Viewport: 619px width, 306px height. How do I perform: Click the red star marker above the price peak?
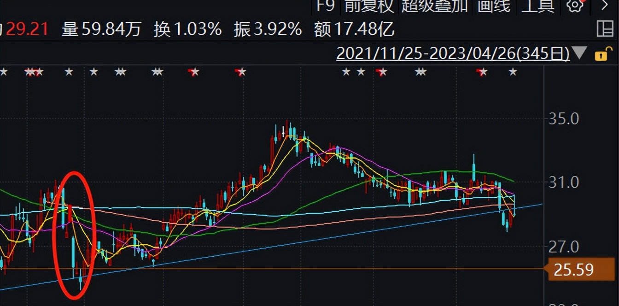[240, 72]
